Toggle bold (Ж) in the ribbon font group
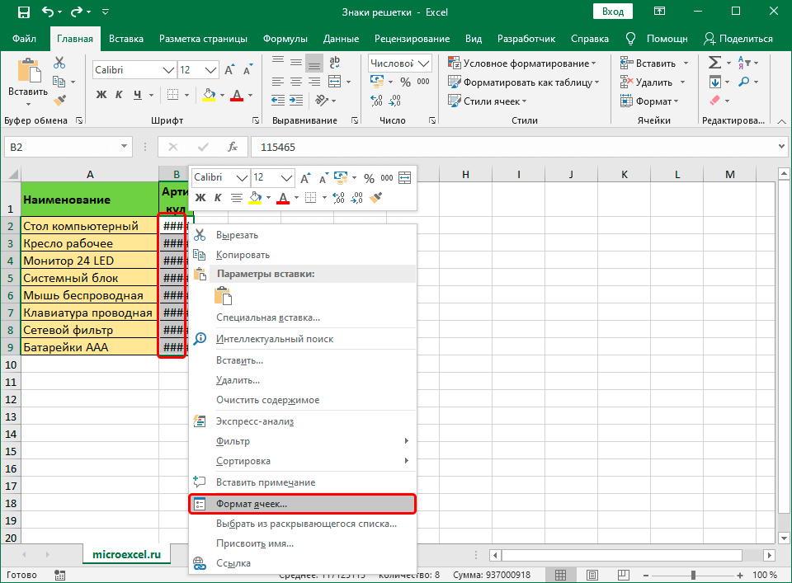Viewport: 792px width, 583px height. pyautogui.click(x=101, y=94)
